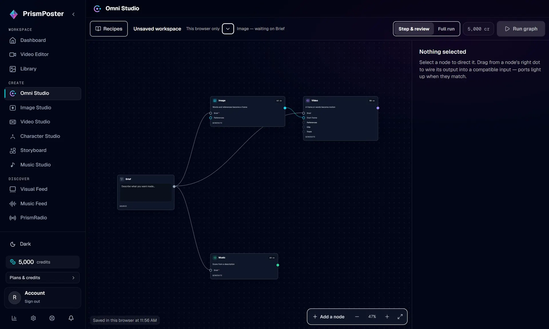This screenshot has height=329, width=549.
Task: Click the Music node waveform icon
Action: [x=215, y=258]
